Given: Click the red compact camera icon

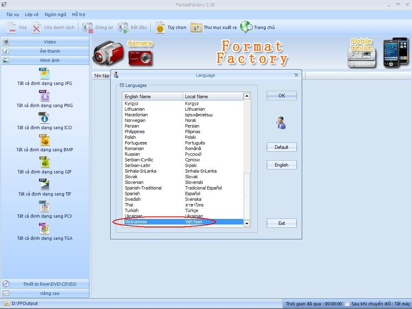Looking at the screenshot, I should point(140,58).
